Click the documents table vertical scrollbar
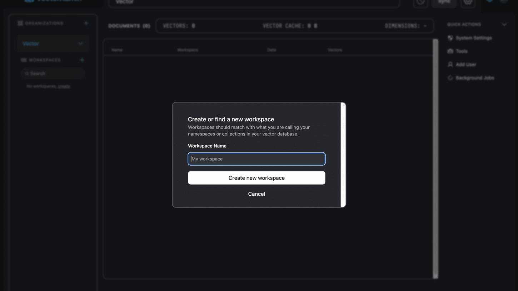 pos(435,159)
